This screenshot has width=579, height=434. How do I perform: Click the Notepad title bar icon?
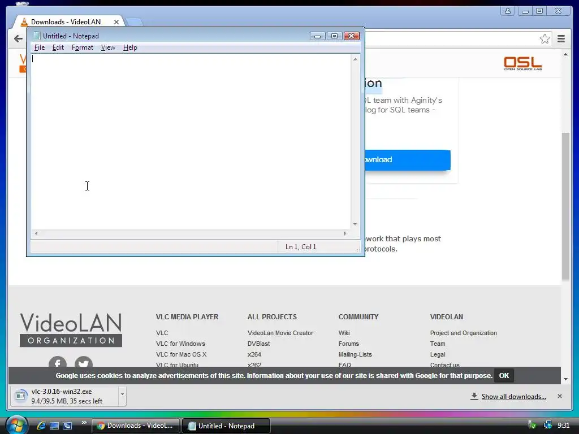pyautogui.click(x=37, y=36)
